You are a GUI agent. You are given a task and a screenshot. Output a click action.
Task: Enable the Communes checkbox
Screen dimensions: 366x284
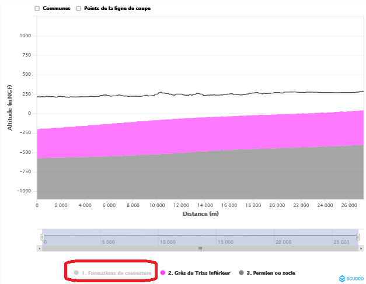click(x=37, y=9)
